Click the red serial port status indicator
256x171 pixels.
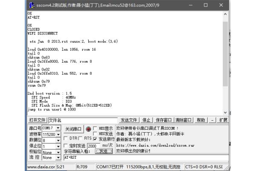pyautogui.click(x=88, y=129)
